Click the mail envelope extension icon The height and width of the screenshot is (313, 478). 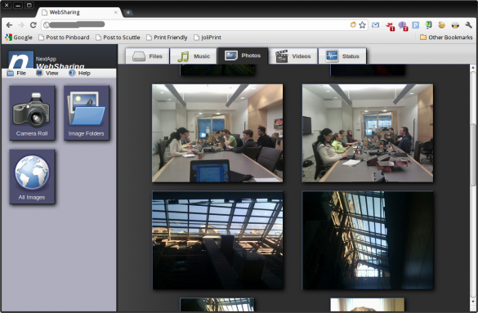point(375,25)
